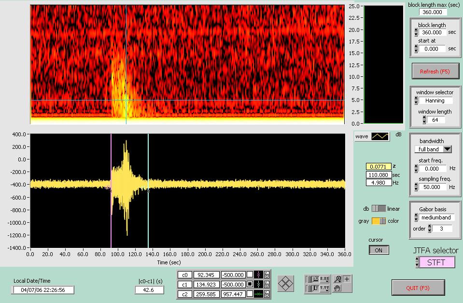This screenshot has width=463, height=303.
Task: Toggle the cursor ON button
Action: pyautogui.click(x=379, y=250)
